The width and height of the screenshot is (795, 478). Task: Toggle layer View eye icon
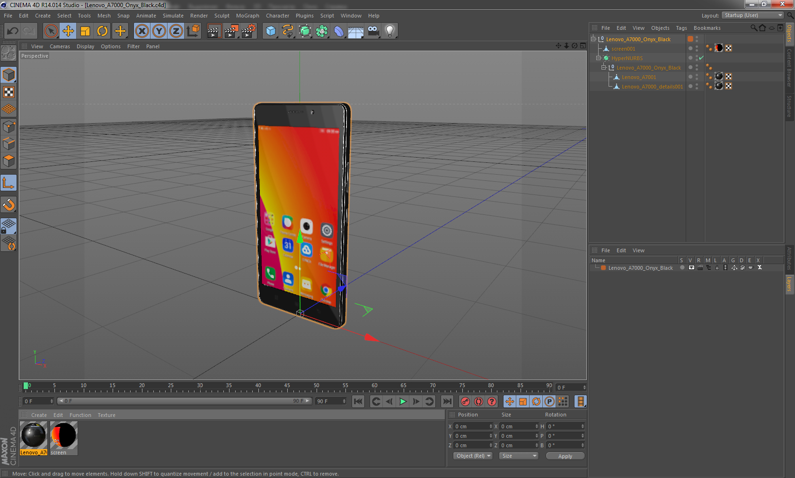[x=691, y=267]
